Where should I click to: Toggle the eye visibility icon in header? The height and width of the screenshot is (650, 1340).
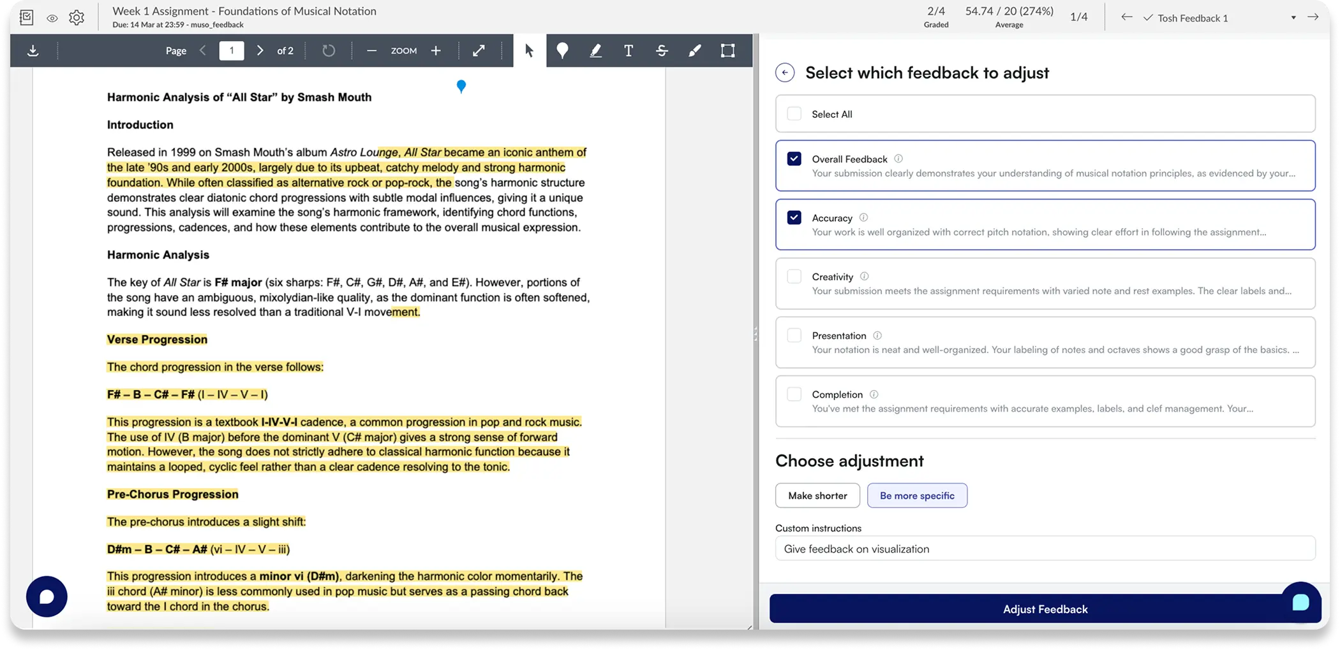pyautogui.click(x=52, y=18)
